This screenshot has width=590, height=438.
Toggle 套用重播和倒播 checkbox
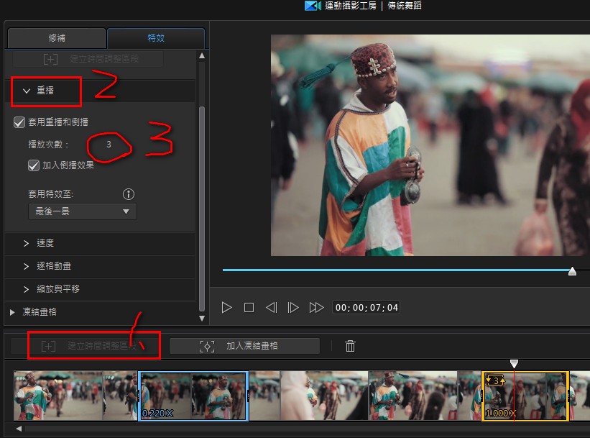19,122
